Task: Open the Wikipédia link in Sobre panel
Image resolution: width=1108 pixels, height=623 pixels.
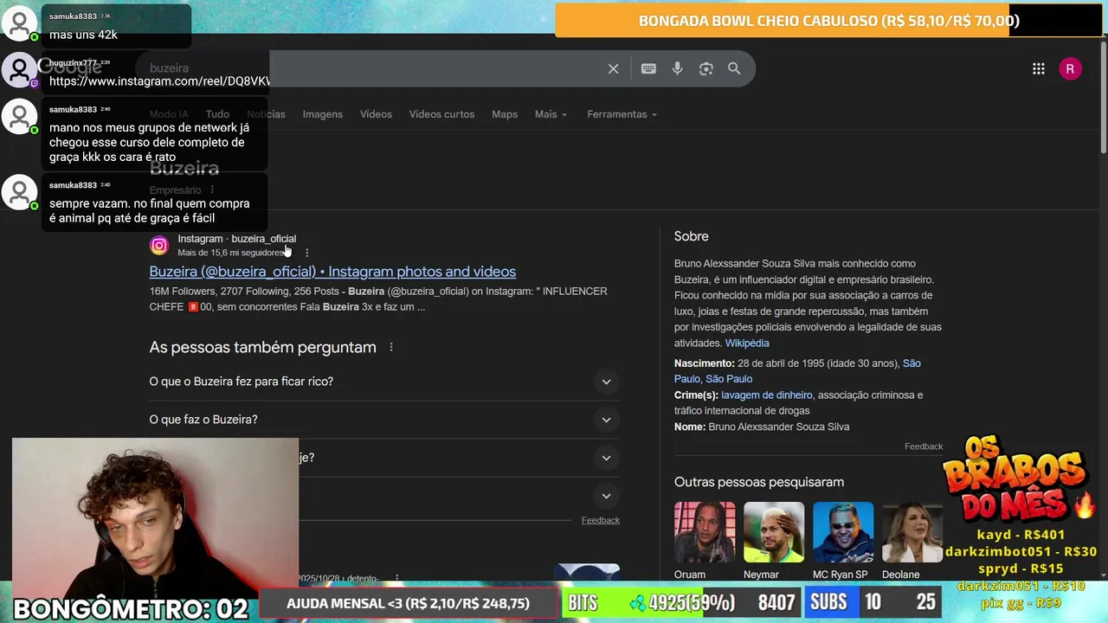Action: (x=747, y=344)
